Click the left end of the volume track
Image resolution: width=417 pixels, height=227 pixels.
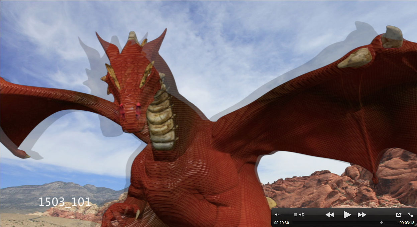(282, 215)
